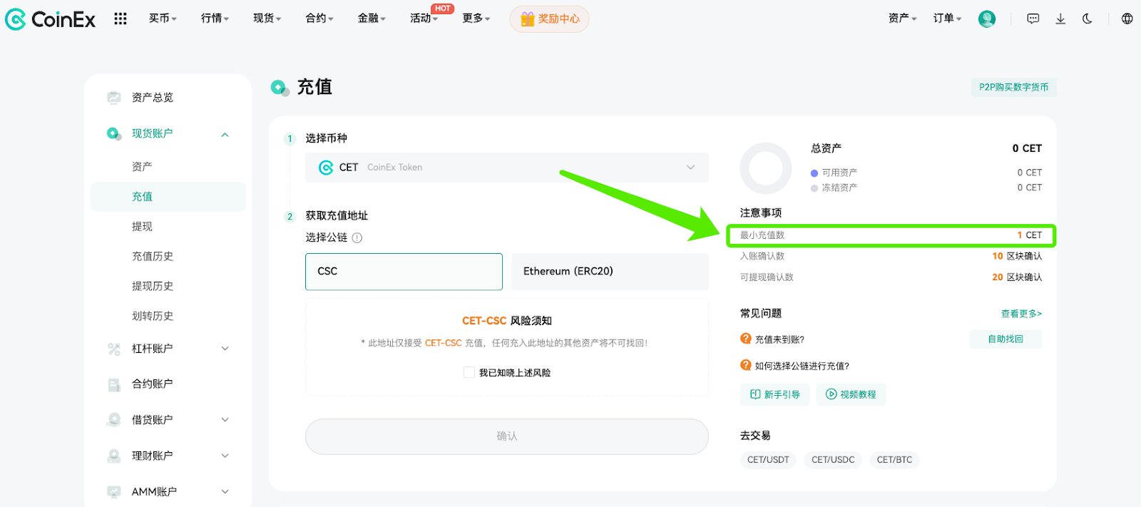This screenshot has height=507, width=1141.
Task: Open the 现货 top menu
Action: (267, 19)
